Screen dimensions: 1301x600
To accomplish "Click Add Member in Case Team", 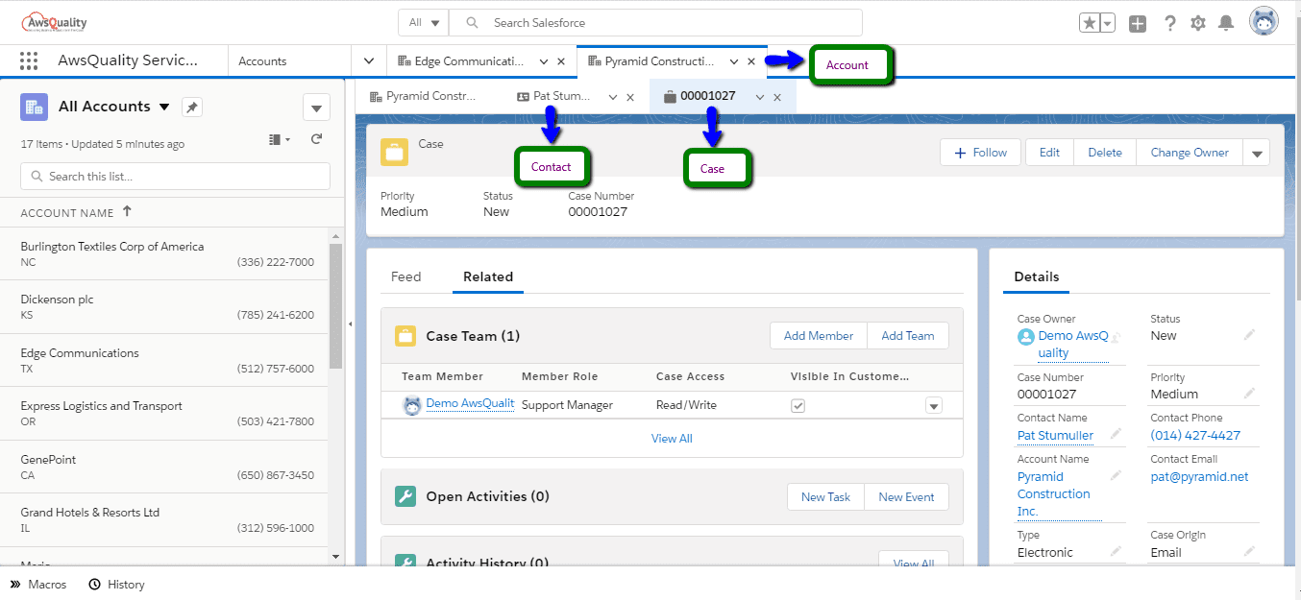I will [x=819, y=336].
